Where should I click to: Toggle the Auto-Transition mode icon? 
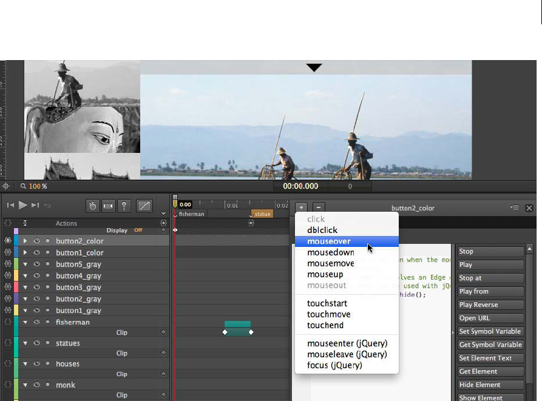pyautogui.click(x=109, y=206)
